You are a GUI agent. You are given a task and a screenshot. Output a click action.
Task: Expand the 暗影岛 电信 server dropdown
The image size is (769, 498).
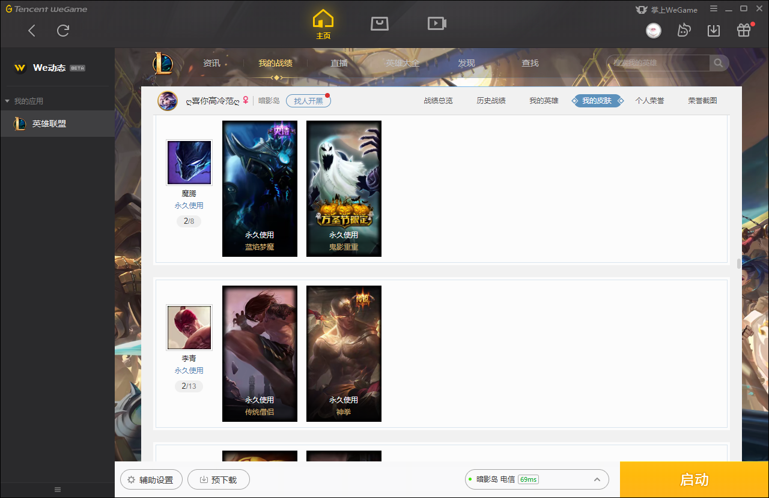point(537,479)
